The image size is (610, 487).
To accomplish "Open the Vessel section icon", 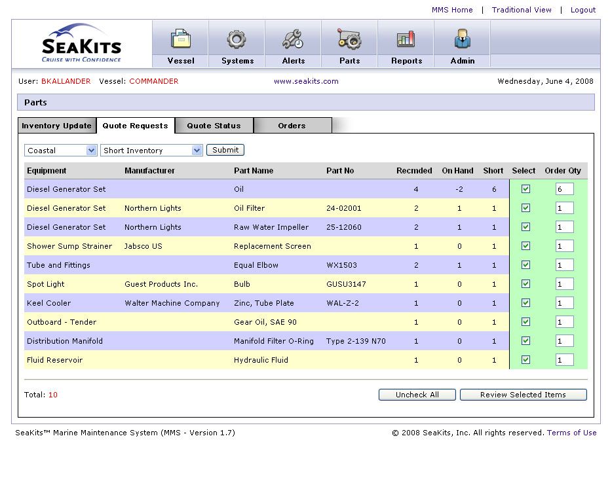I will coord(180,40).
